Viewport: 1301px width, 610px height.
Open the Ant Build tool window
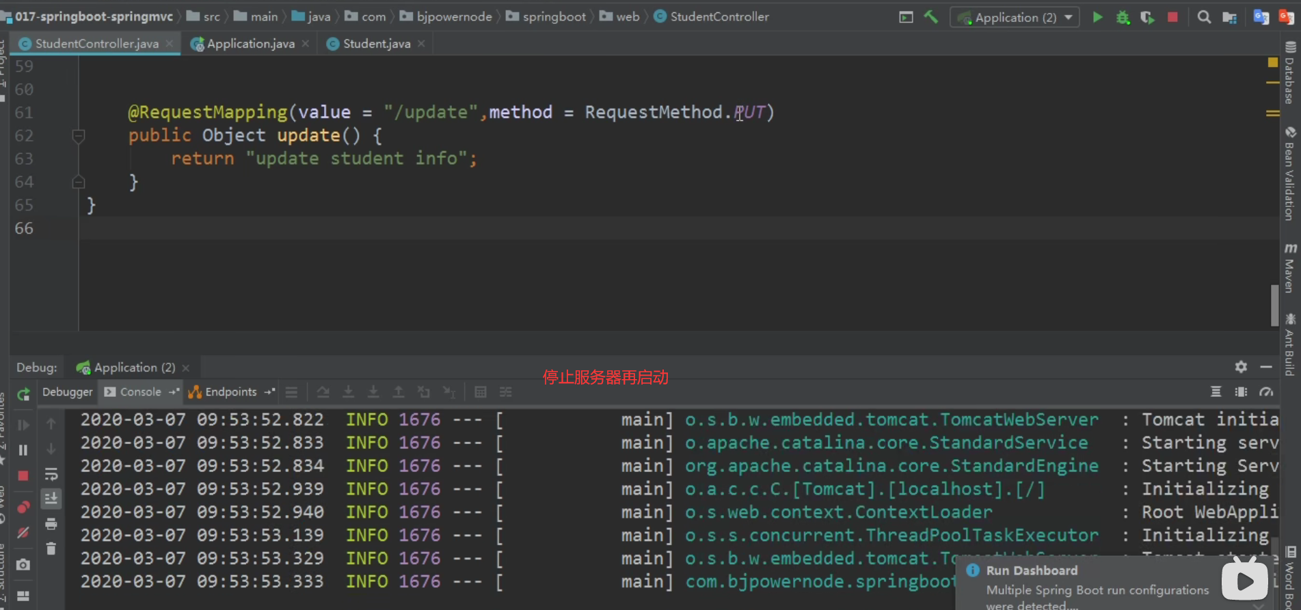(1290, 344)
